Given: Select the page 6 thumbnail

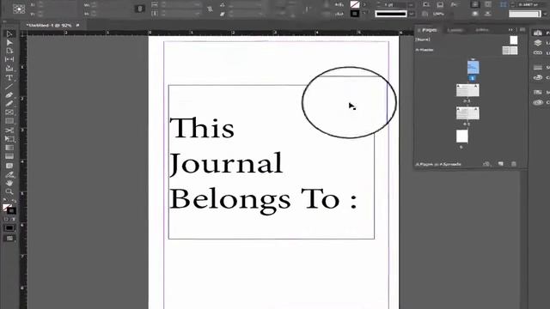Looking at the screenshot, I should (x=462, y=136).
